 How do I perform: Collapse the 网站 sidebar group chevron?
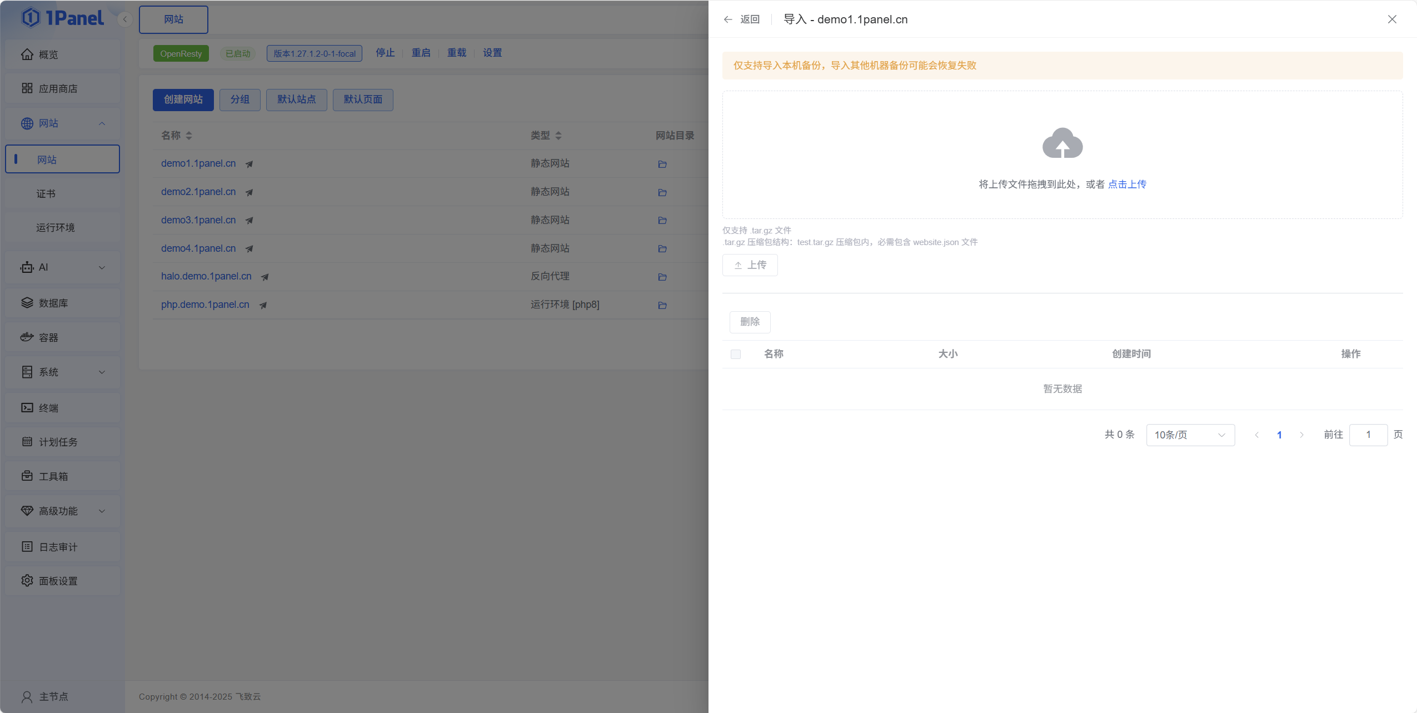(x=102, y=123)
